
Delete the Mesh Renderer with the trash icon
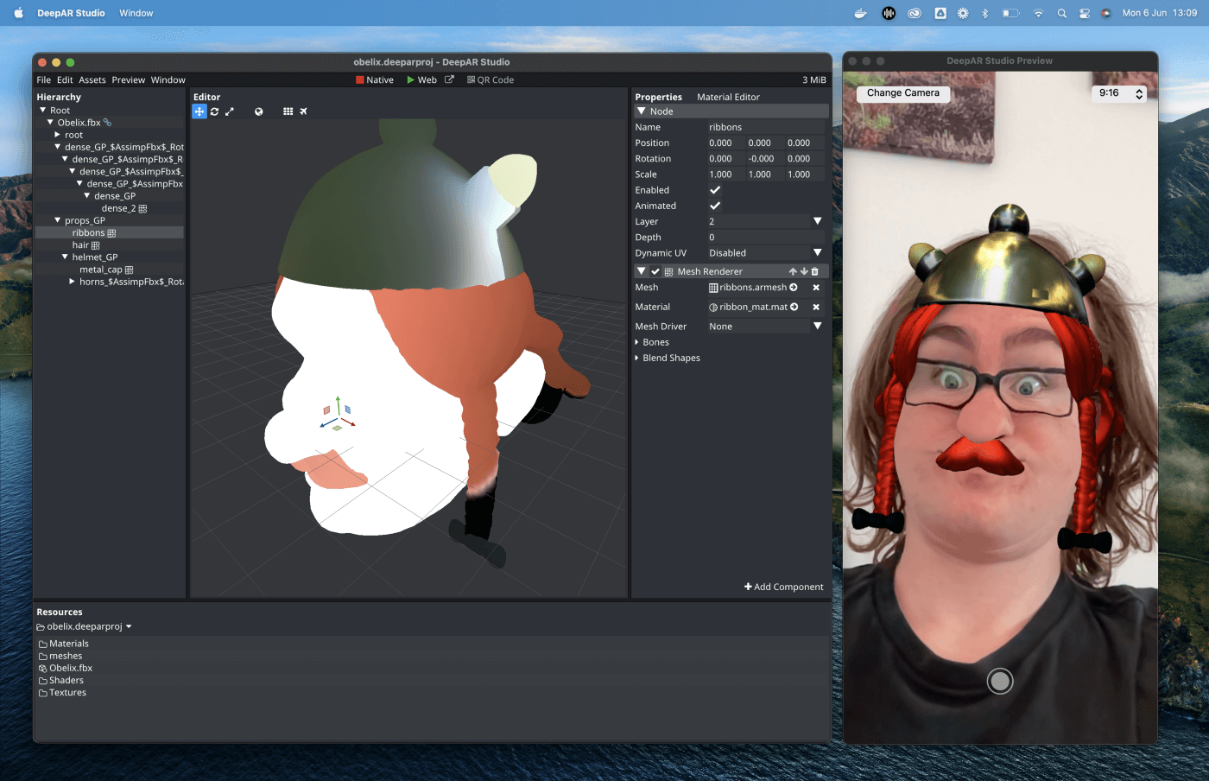(814, 270)
